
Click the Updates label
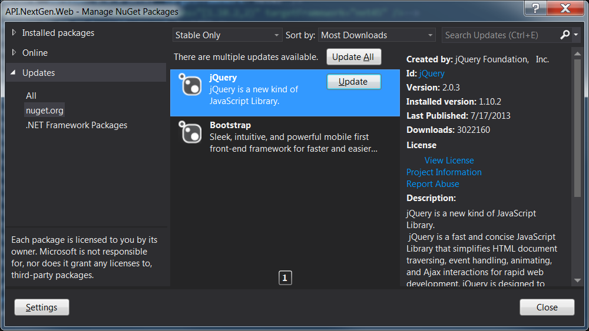tap(38, 73)
